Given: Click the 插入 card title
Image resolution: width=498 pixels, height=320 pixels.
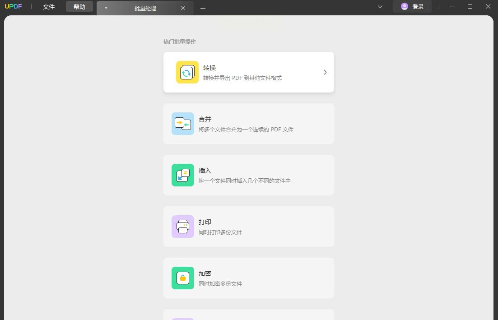Looking at the screenshot, I should click(x=205, y=171).
